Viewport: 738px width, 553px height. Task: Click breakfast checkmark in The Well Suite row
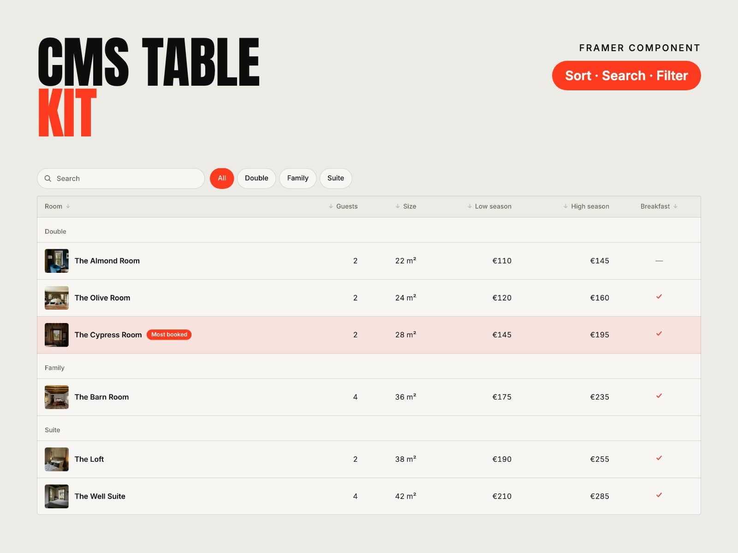[659, 495]
